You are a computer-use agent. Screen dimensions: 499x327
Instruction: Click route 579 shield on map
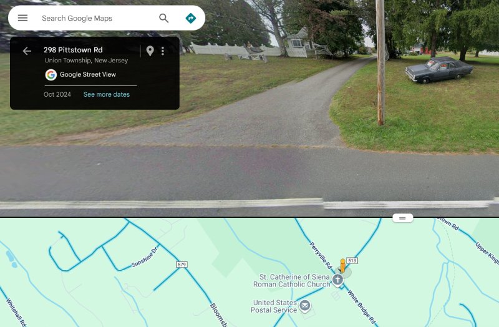182,264
